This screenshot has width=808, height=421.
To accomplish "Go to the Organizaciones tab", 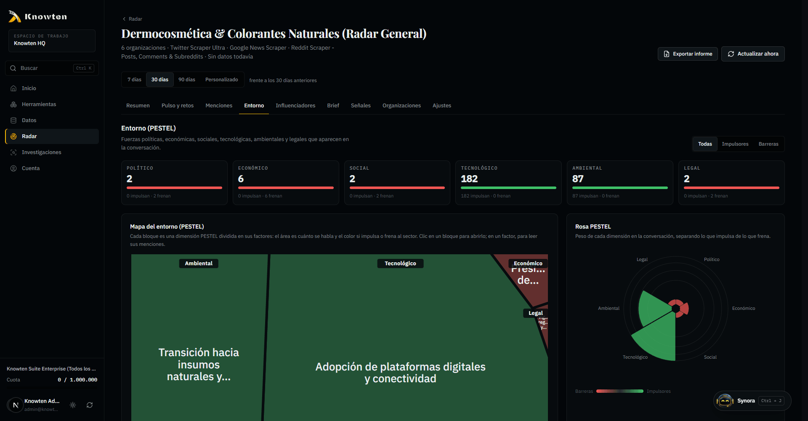I will click(x=401, y=106).
